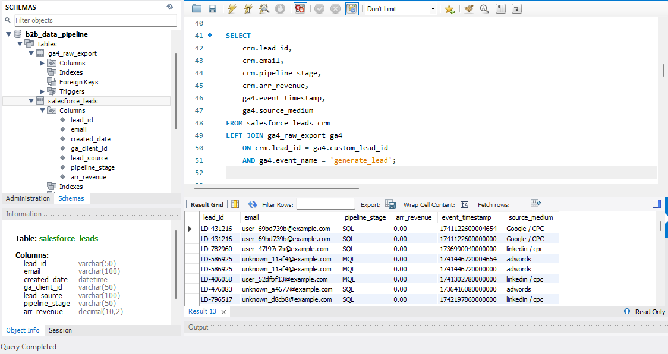This screenshot has width=668, height=354.
Task: Select the arr_revenue column in tree
Action: click(x=88, y=177)
